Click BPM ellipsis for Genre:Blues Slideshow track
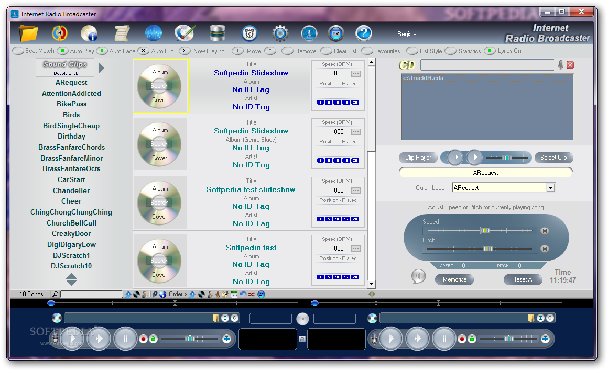 (x=355, y=132)
